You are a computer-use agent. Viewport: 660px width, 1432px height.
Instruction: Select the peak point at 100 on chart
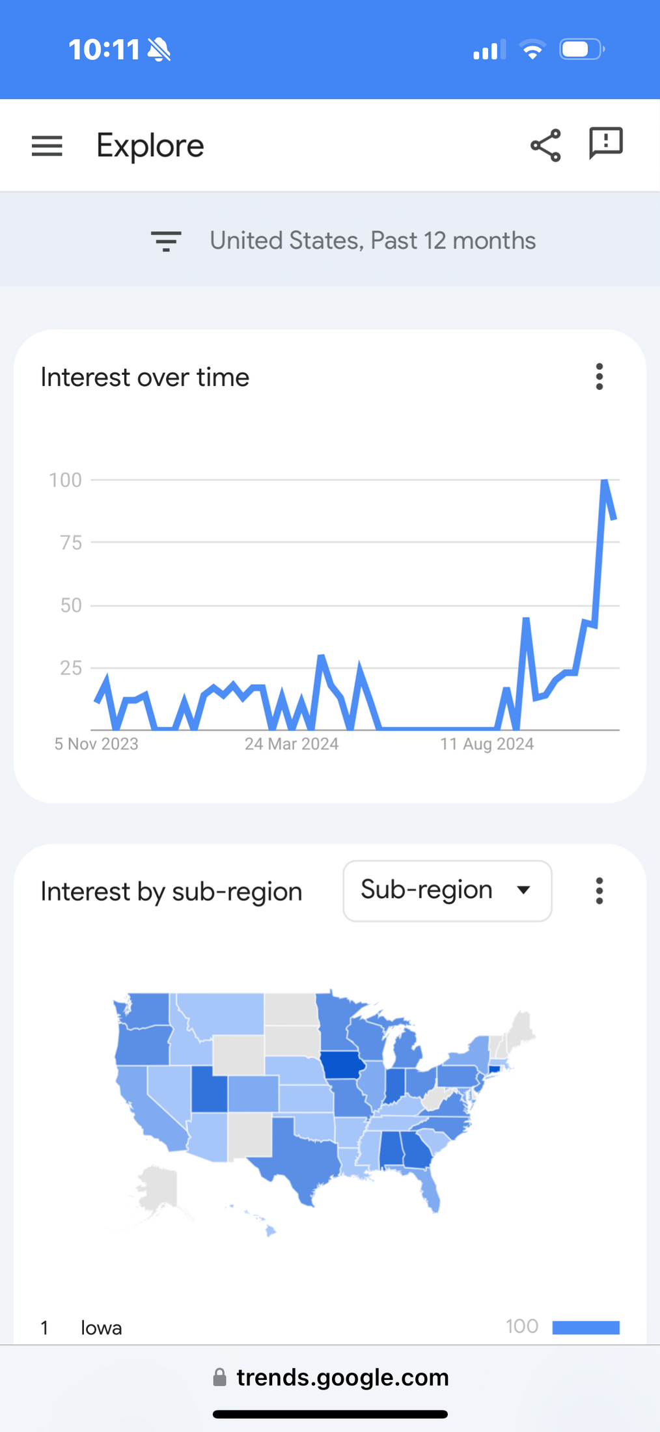click(605, 481)
